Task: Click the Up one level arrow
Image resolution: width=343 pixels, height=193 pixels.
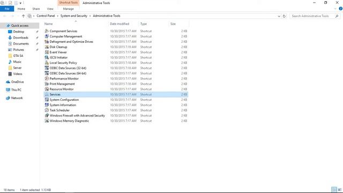Action: click(23, 16)
